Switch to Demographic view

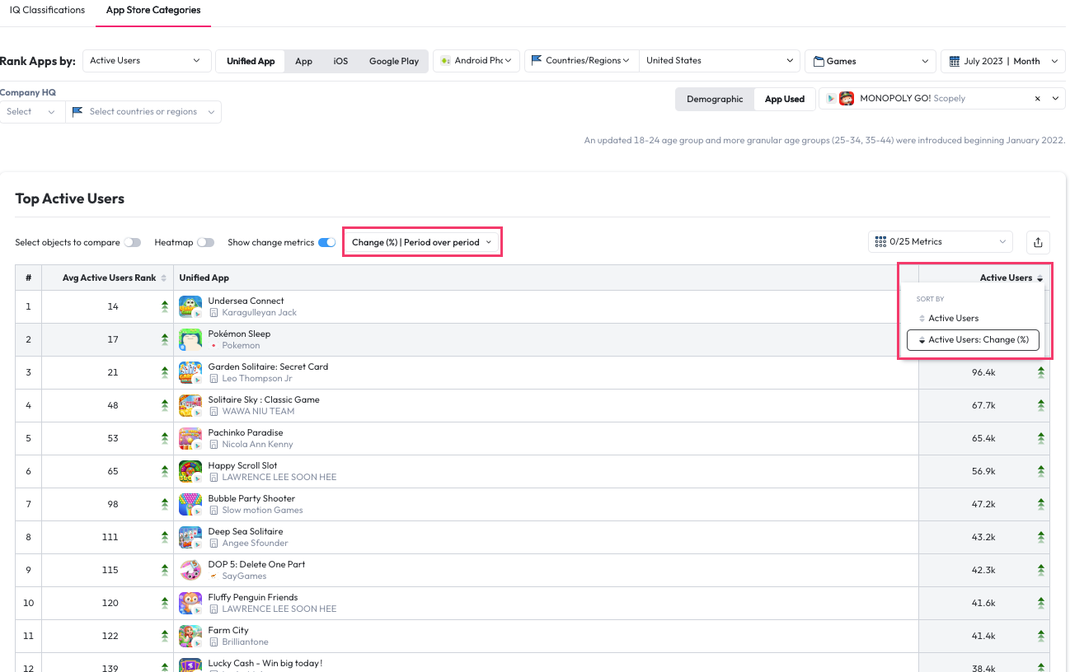[x=715, y=99]
